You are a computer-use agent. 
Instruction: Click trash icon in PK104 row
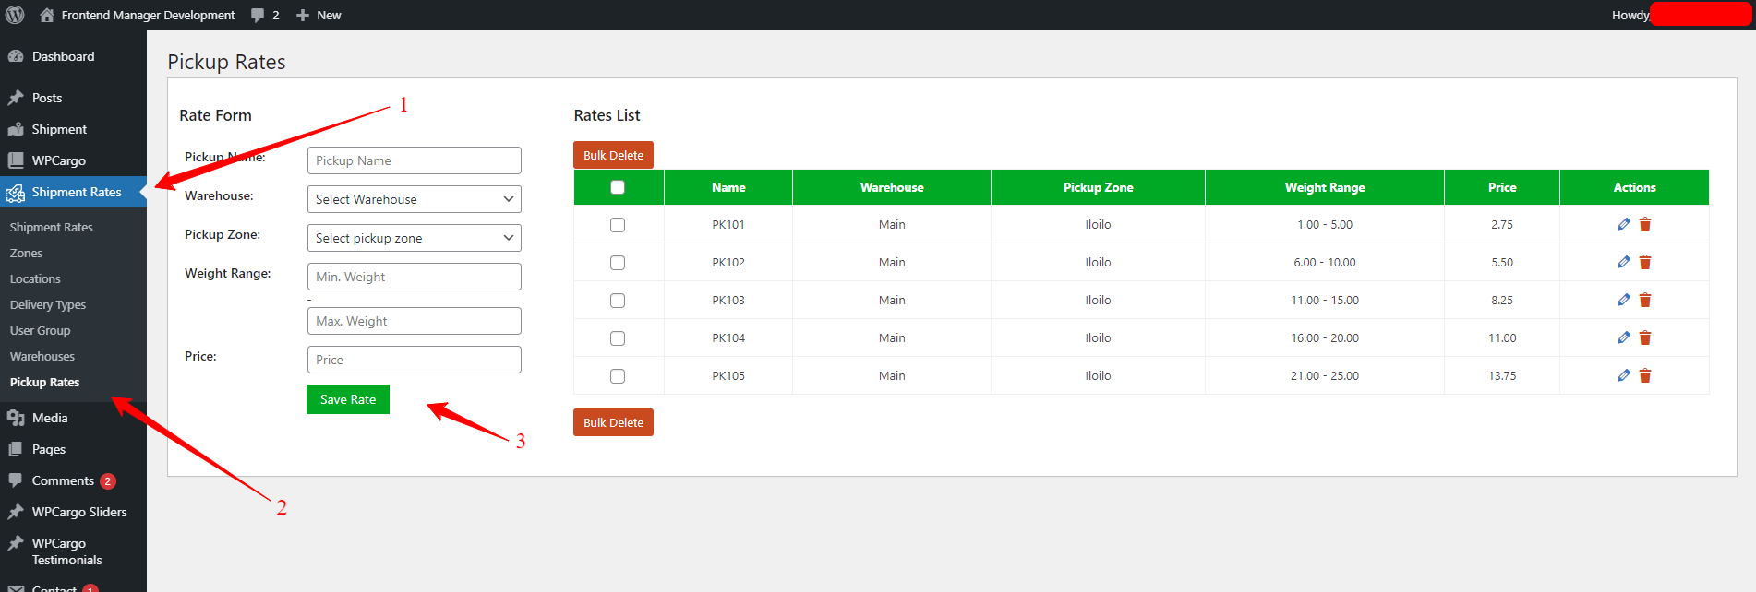(x=1645, y=338)
